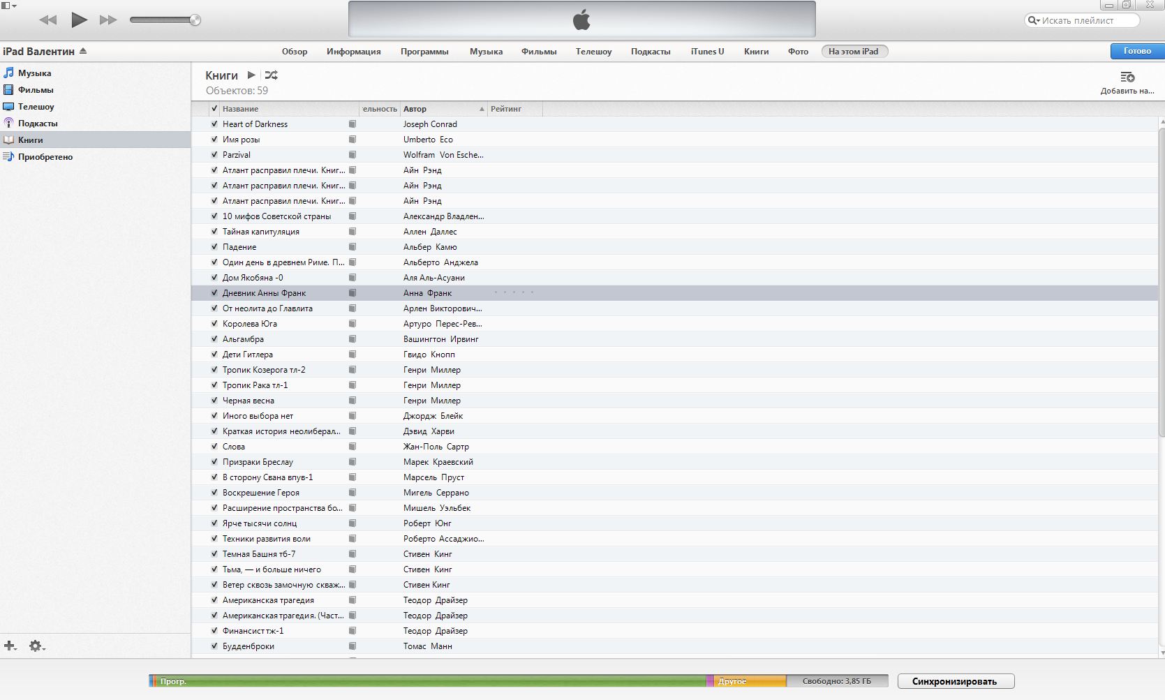Click the shuffle icon next to Книги heading
1165x700 pixels.
tap(272, 75)
